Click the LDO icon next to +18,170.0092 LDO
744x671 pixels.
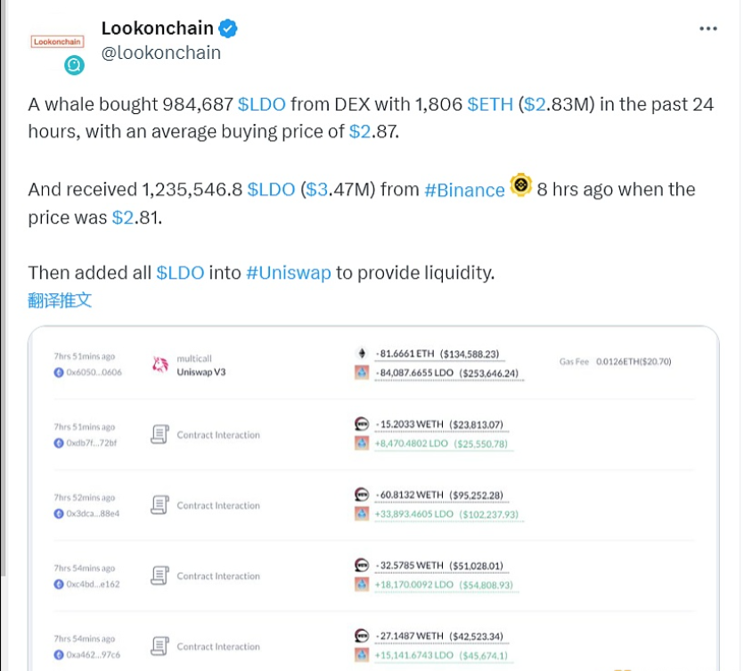[362, 585]
